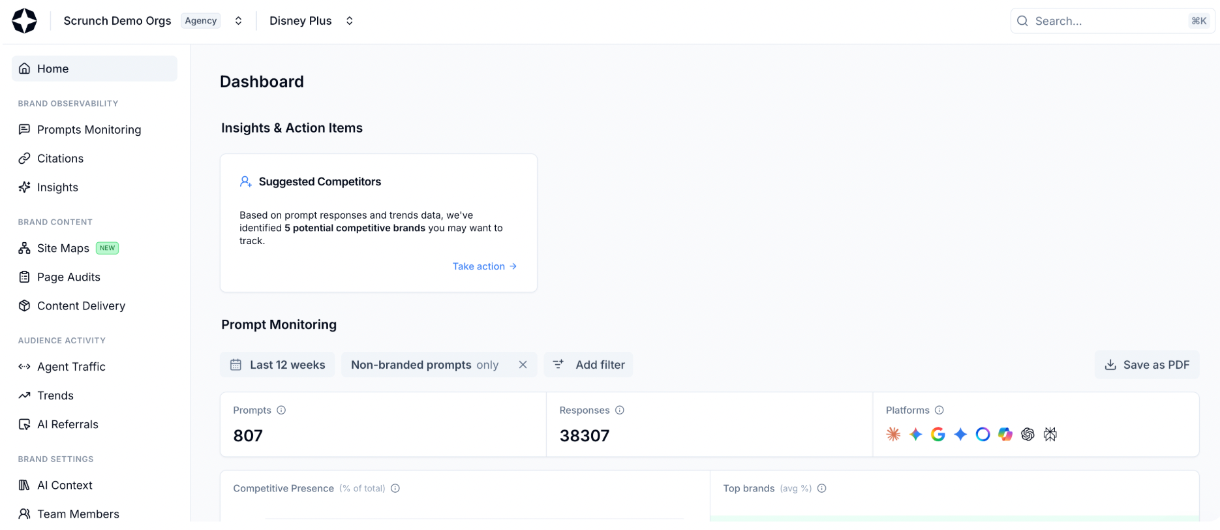Click the ChatGPT platform icon
The image size is (1220, 530).
coord(1028,434)
